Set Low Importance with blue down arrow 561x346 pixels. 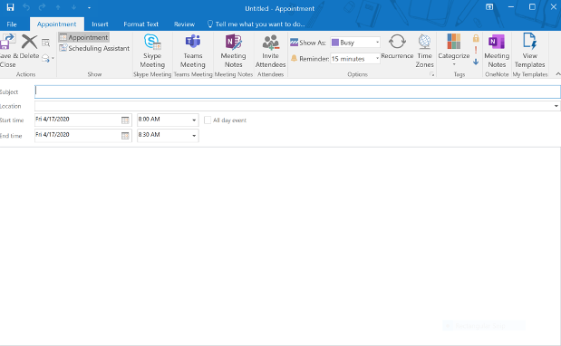pyautogui.click(x=476, y=62)
